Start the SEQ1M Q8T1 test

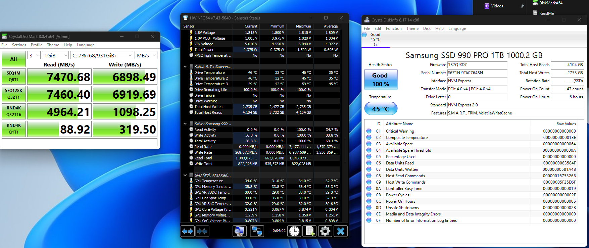click(14, 77)
